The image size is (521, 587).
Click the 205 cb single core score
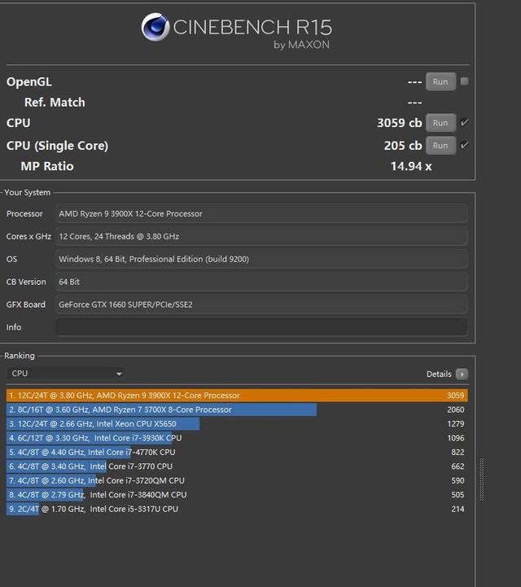pyautogui.click(x=403, y=146)
